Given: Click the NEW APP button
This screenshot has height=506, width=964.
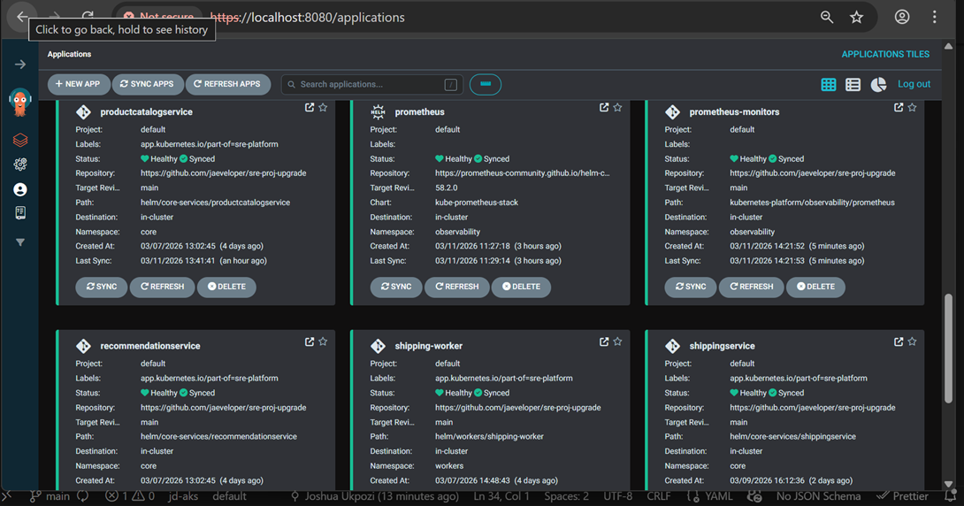Looking at the screenshot, I should (x=78, y=84).
